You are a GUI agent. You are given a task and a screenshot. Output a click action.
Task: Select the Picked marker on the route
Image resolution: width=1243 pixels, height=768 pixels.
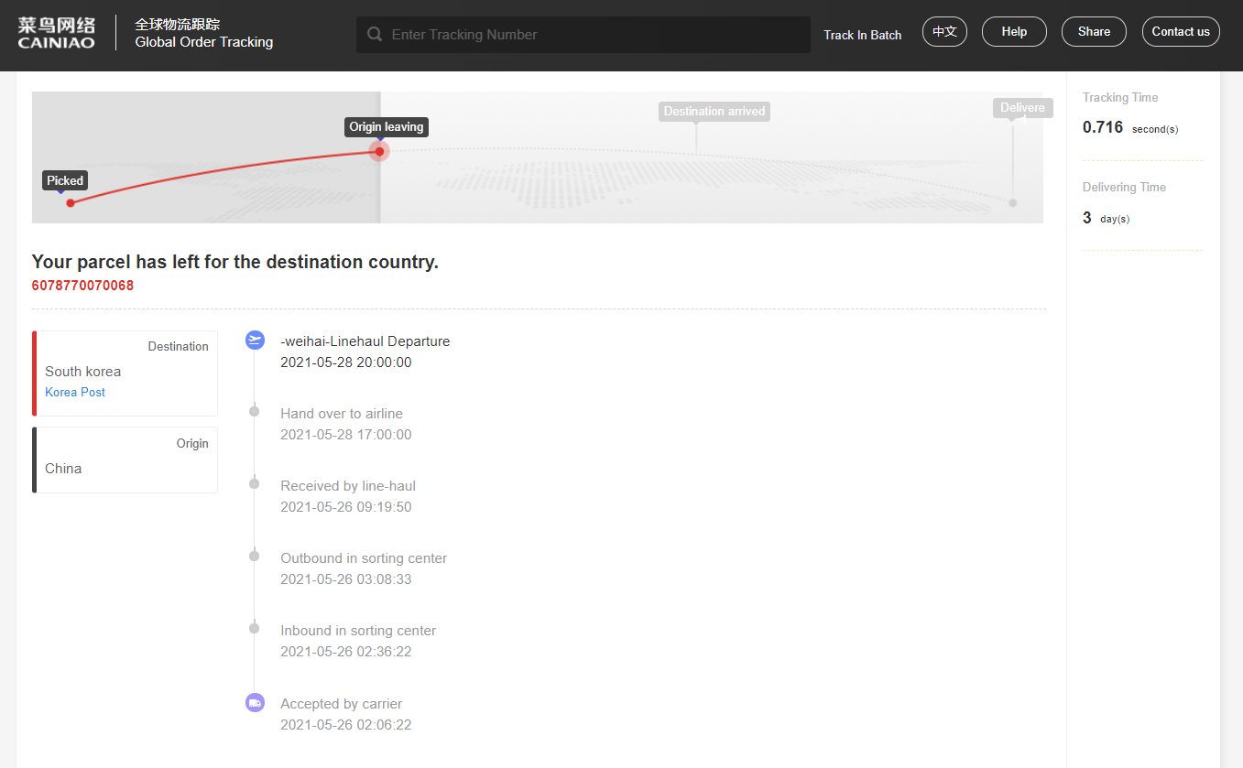click(65, 181)
